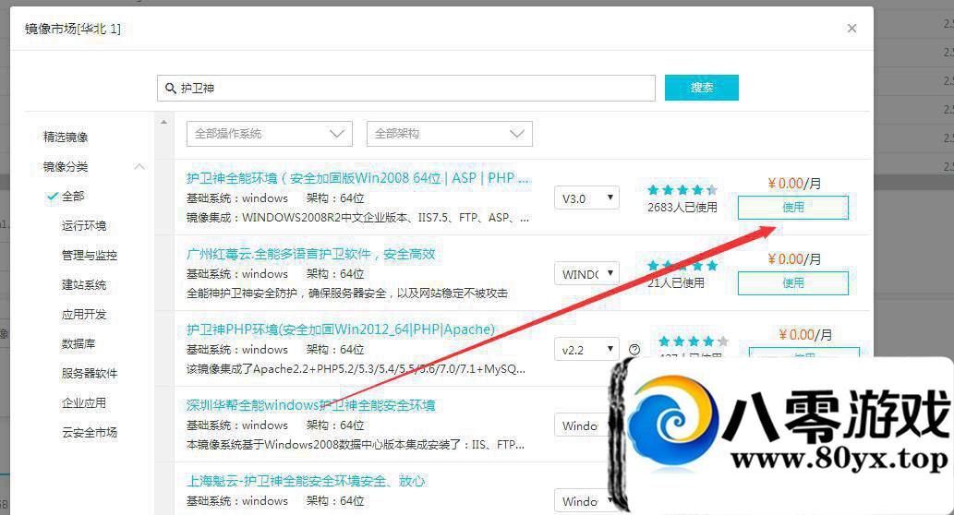This screenshot has height=515, width=954.
Task: Open the v2.2 version dropdown
Action: (x=586, y=350)
